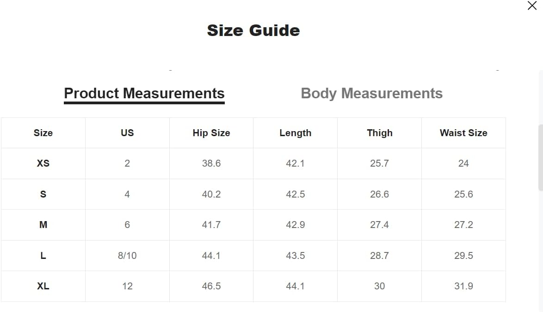Select the XL size row label
This screenshot has height=312, width=543.
click(x=43, y=286)
